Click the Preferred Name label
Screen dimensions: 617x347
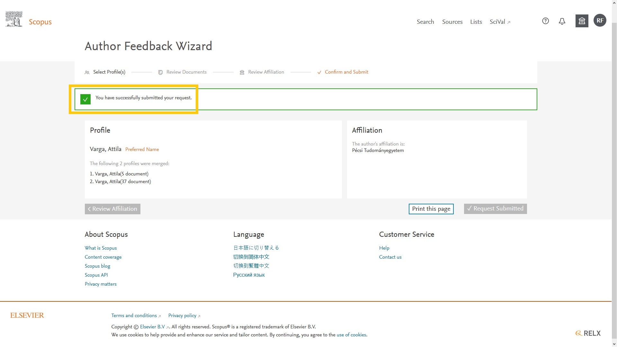click(x=142, y=149)
